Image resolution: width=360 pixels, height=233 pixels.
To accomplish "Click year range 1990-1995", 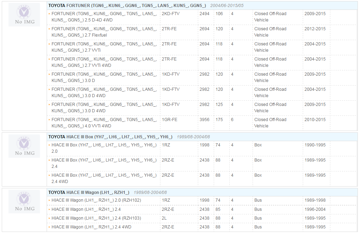I will 315,145.
